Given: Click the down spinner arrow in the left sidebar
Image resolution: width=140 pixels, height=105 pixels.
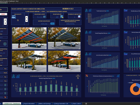Looking at the screenshot, I should [5, 23].
